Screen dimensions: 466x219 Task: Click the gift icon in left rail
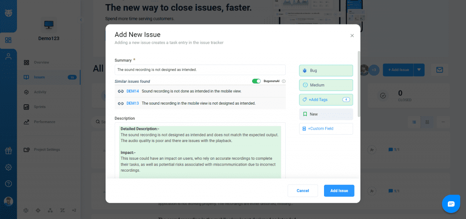[x=8, y=151]
